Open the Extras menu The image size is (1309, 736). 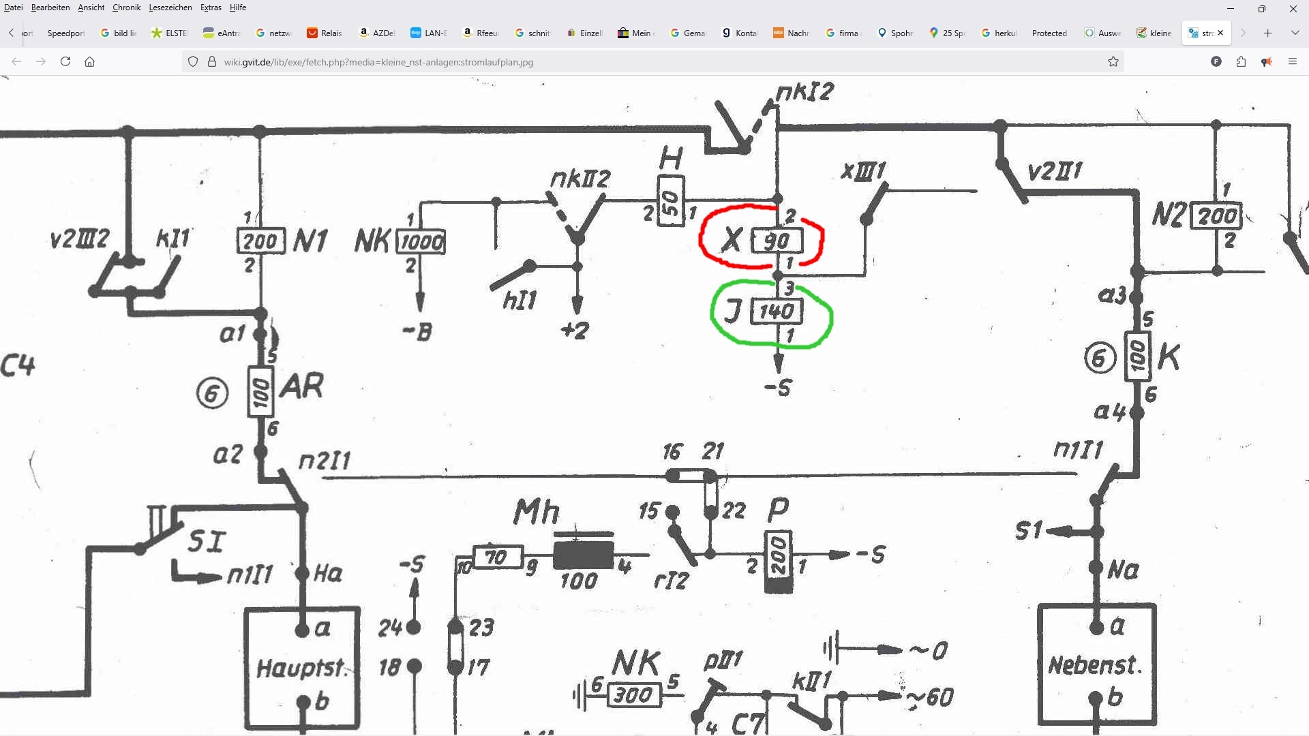pos(211,7)
